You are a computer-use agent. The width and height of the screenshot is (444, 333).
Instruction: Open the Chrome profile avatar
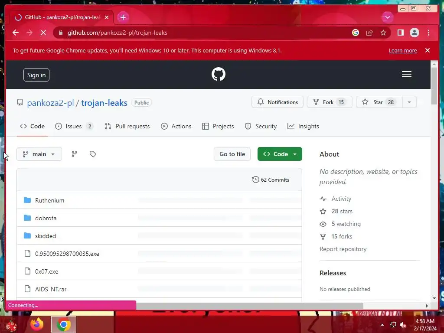(x=414, y=33)
